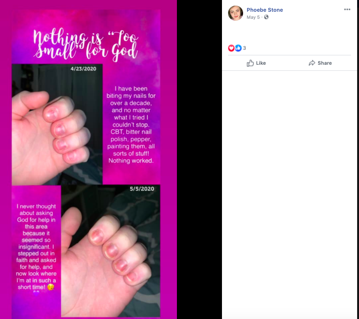Click the black area beside the image

coord(199,159)
